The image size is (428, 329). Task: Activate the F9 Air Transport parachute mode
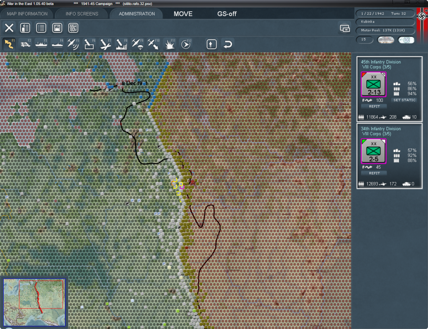(x=137, y=44)
